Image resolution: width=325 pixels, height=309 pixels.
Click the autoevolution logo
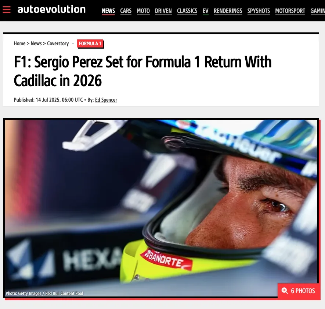(51, 9)
